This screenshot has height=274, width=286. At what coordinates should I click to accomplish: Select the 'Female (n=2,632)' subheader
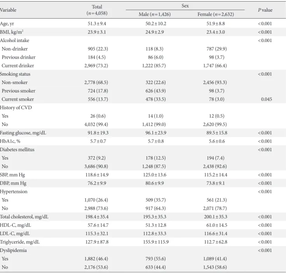coord(216,14)
